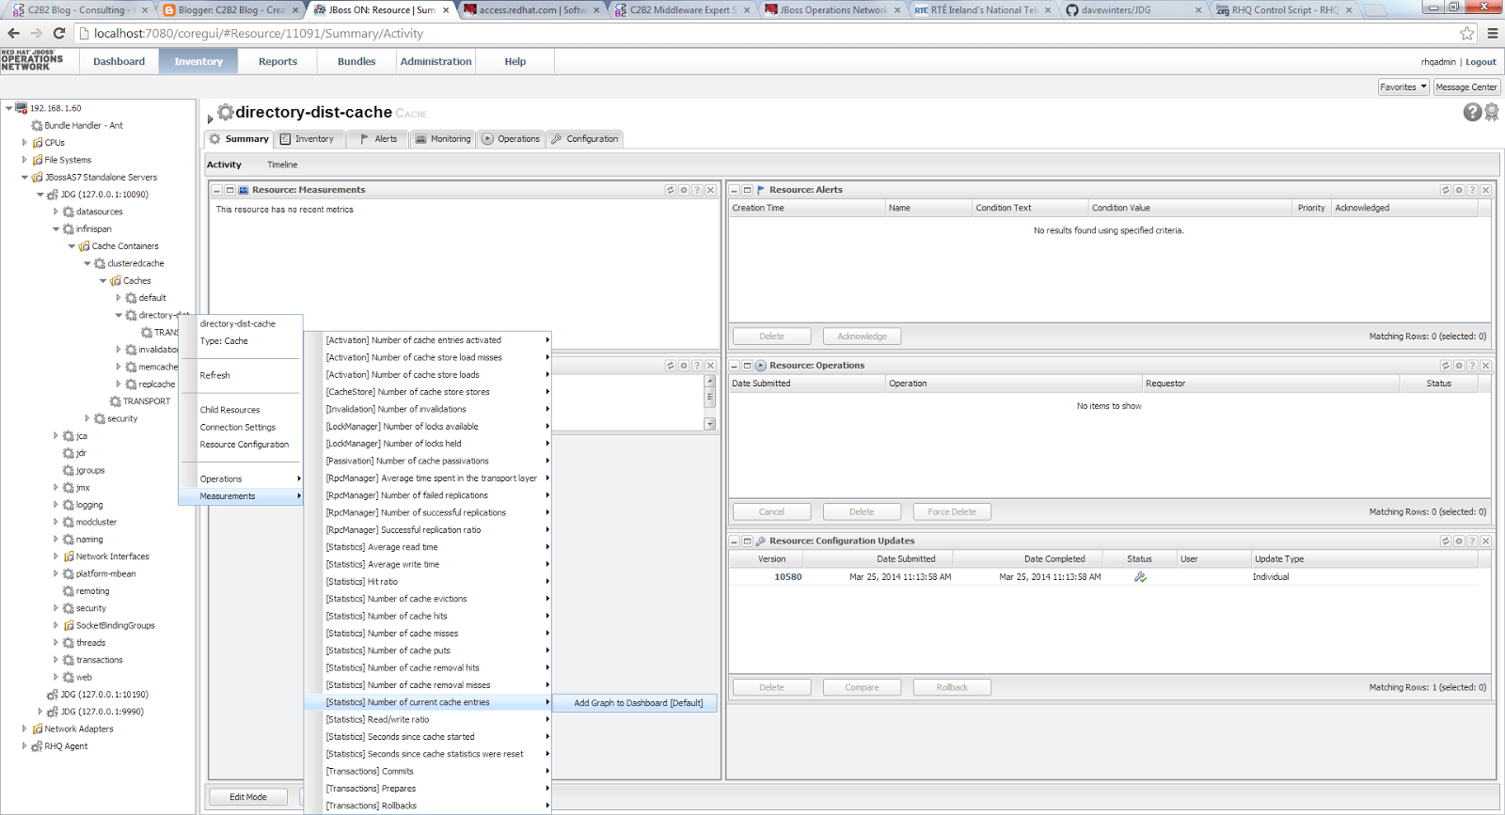Refresh the Resource: Operations portlet
1505x815 pixels.
(1446, 366)
